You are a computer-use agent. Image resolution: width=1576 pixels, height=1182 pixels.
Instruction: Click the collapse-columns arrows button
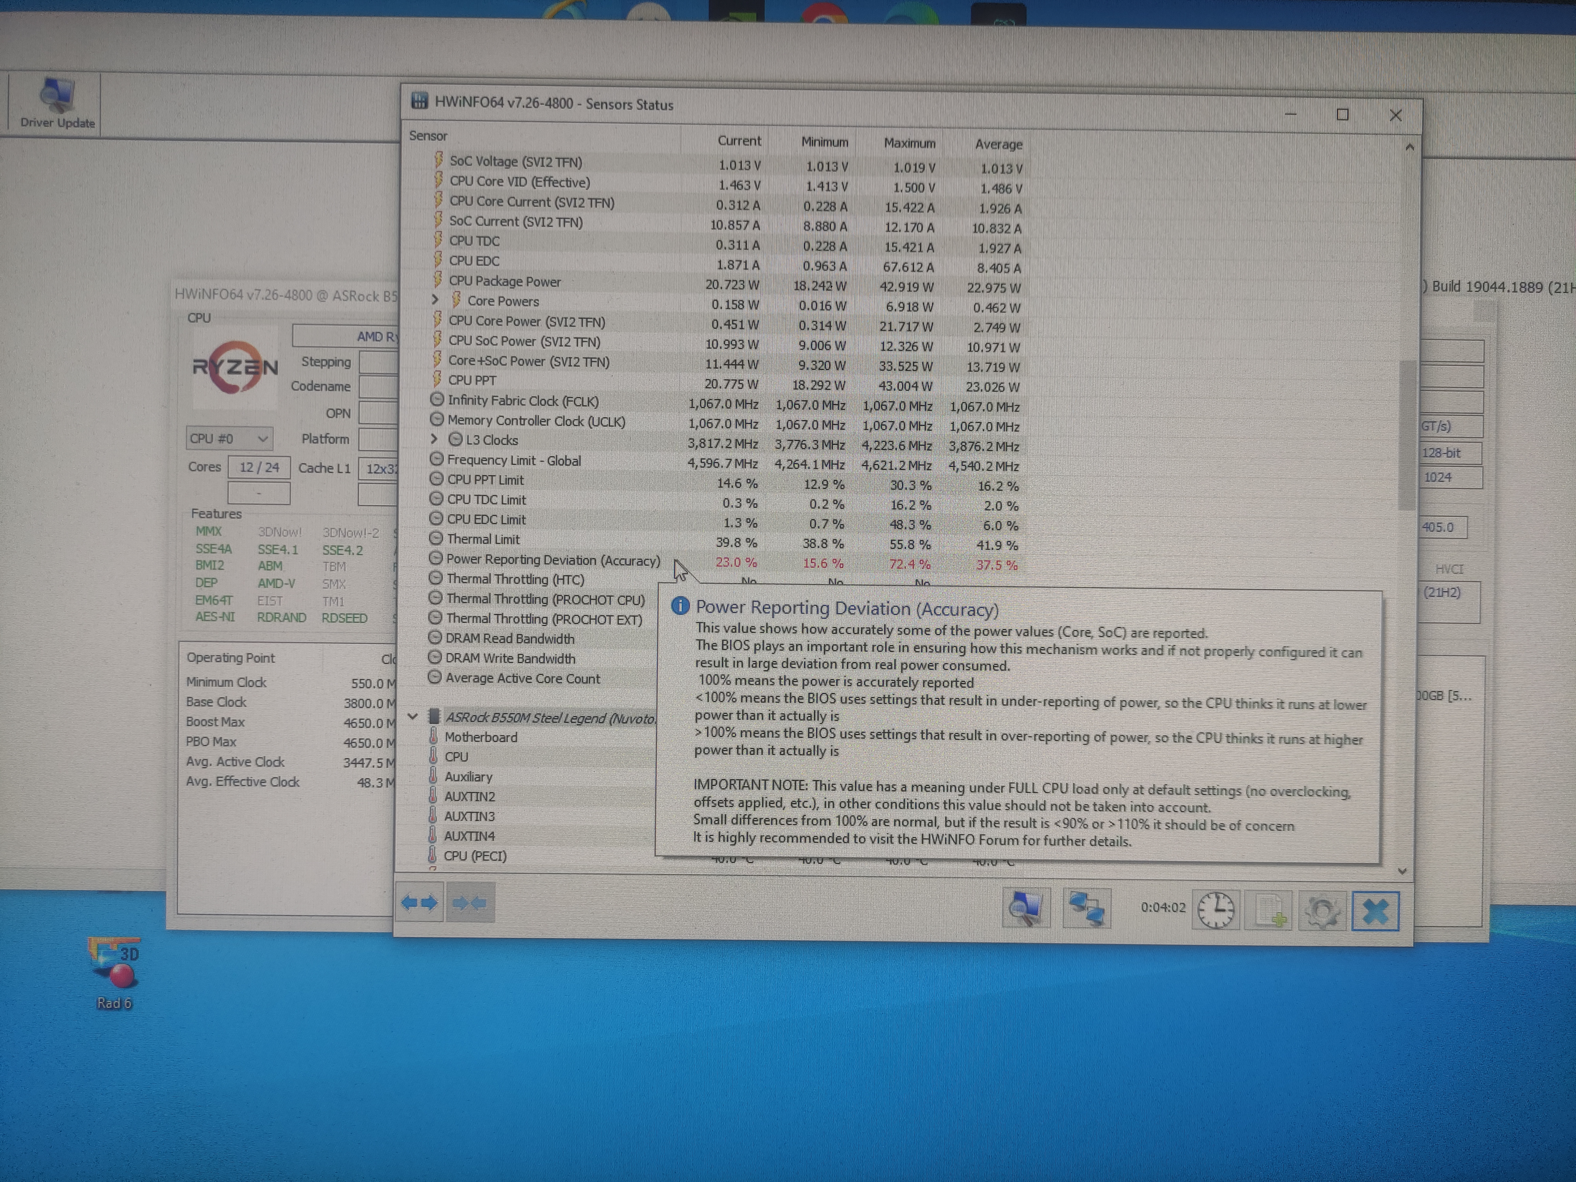click(470, 903)
